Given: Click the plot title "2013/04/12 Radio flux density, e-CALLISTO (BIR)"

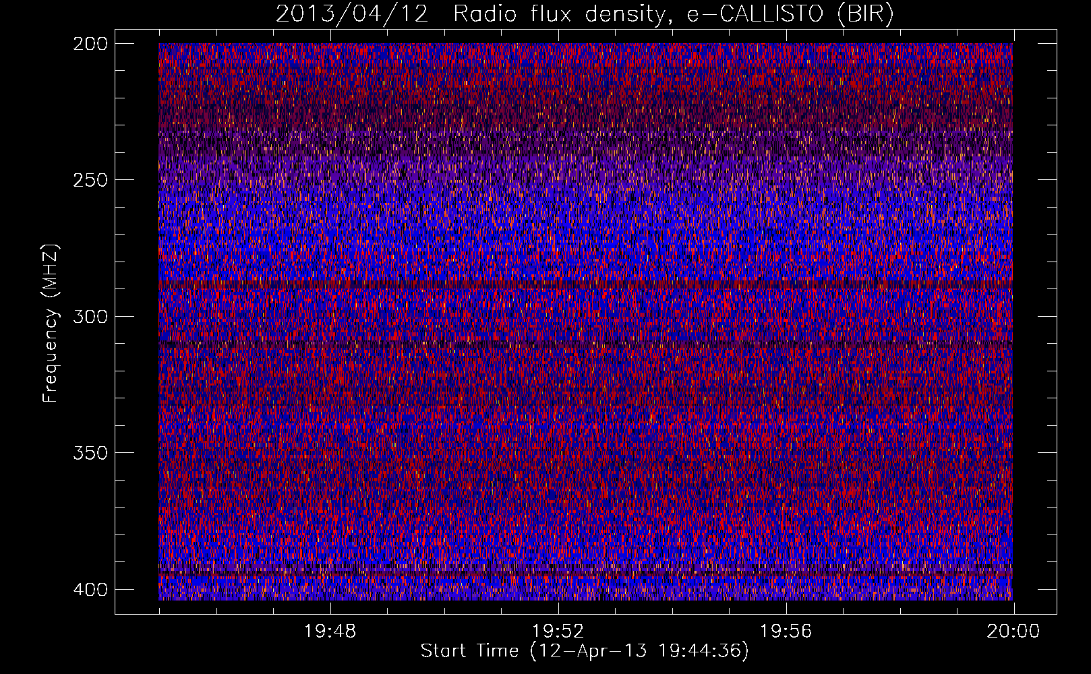Looking at the screenshot, I should pos(585,14).
